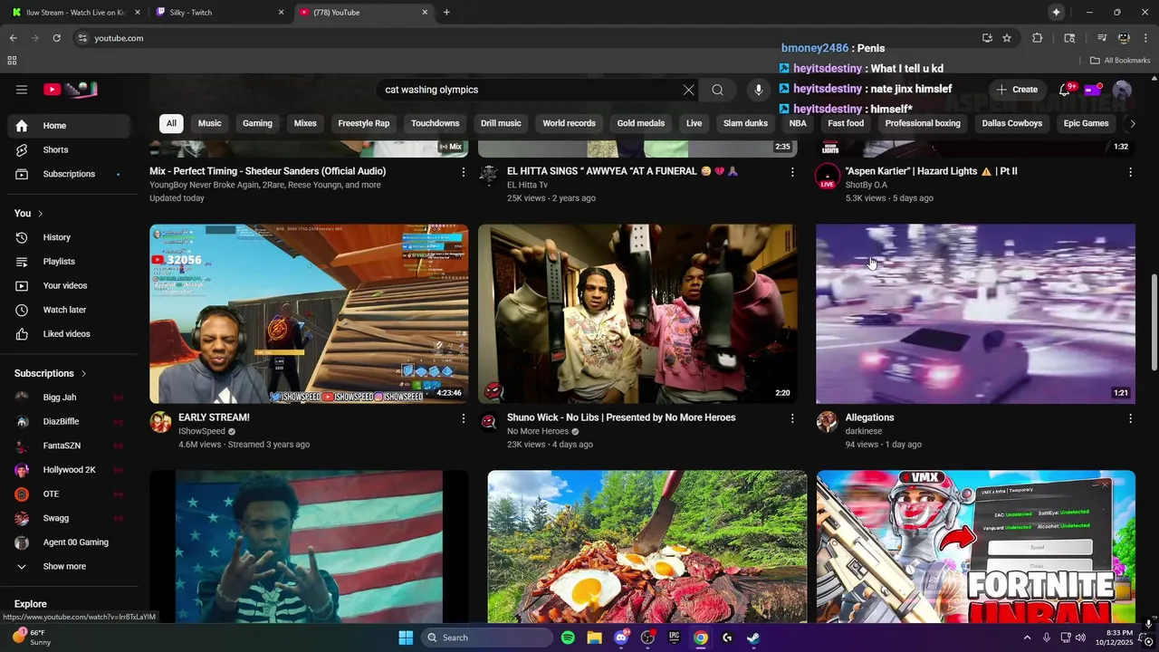Open options for EL HITTA SINGS video

click(792, 172)
